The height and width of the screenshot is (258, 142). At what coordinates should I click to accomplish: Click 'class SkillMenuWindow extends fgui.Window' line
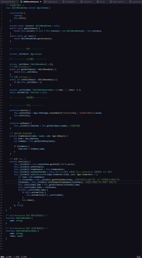28,8
